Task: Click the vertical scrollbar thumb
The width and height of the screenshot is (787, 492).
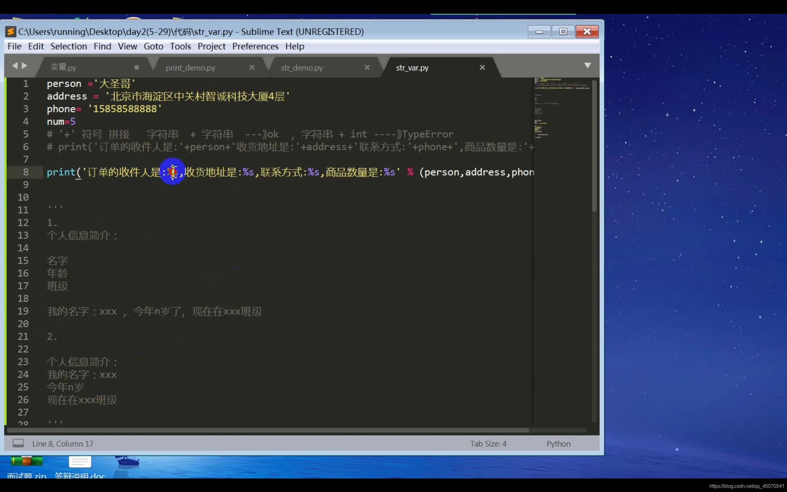Action: pyautogui.click(x=594, y=146)
